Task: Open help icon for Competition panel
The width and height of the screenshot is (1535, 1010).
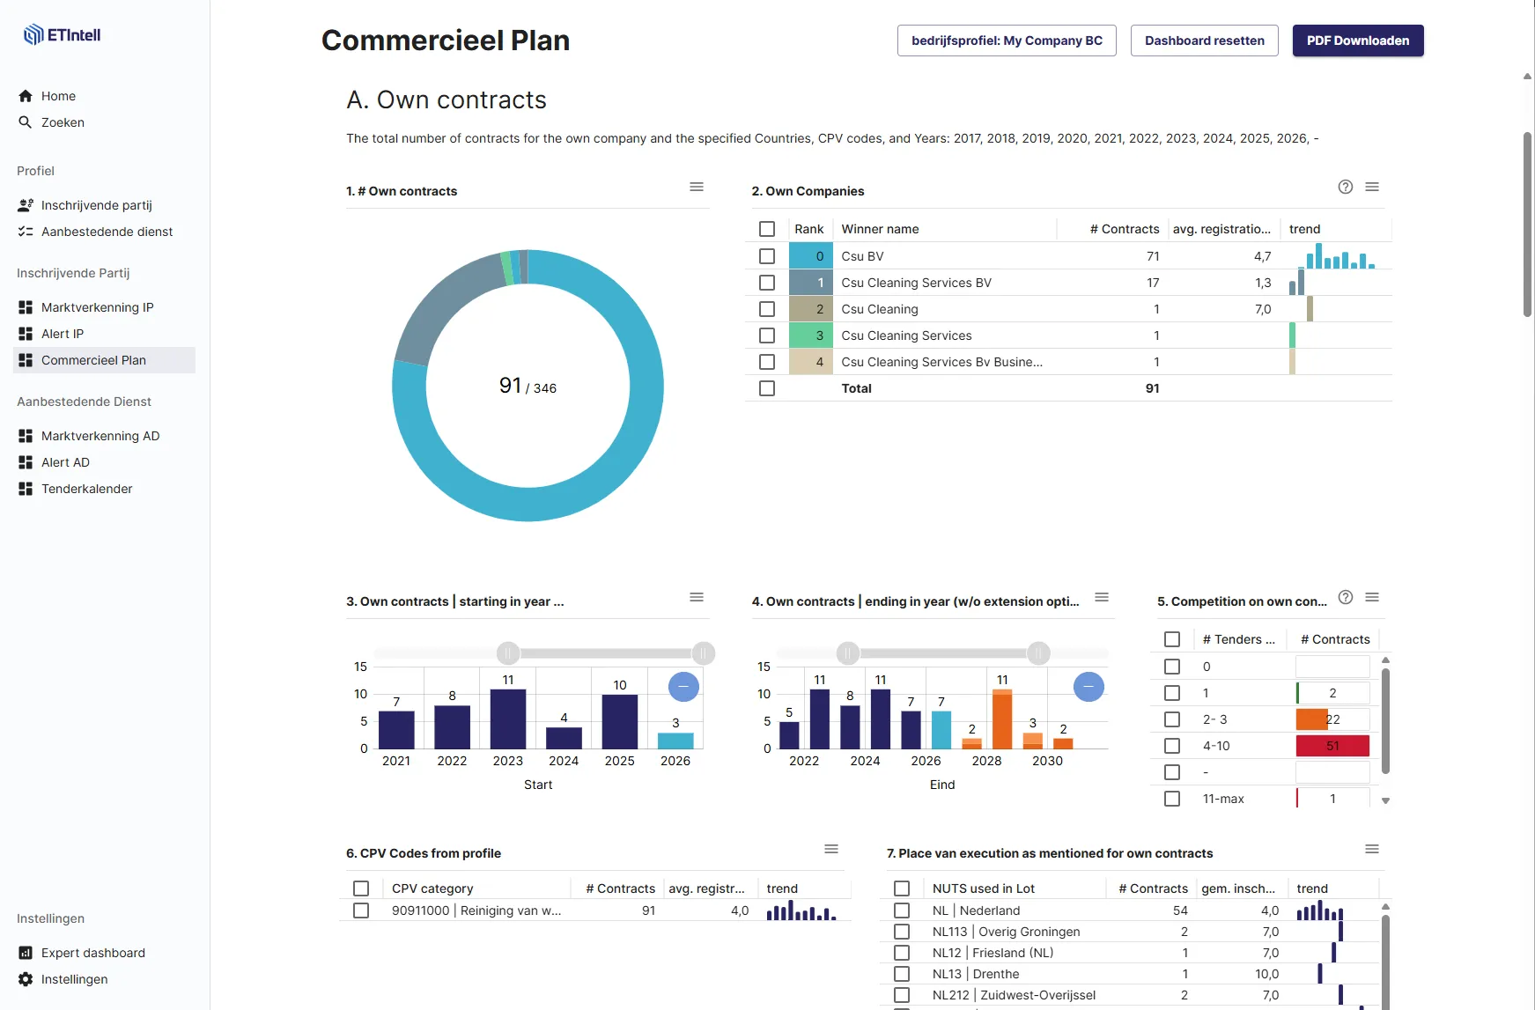Action: tap(1346, 597)
